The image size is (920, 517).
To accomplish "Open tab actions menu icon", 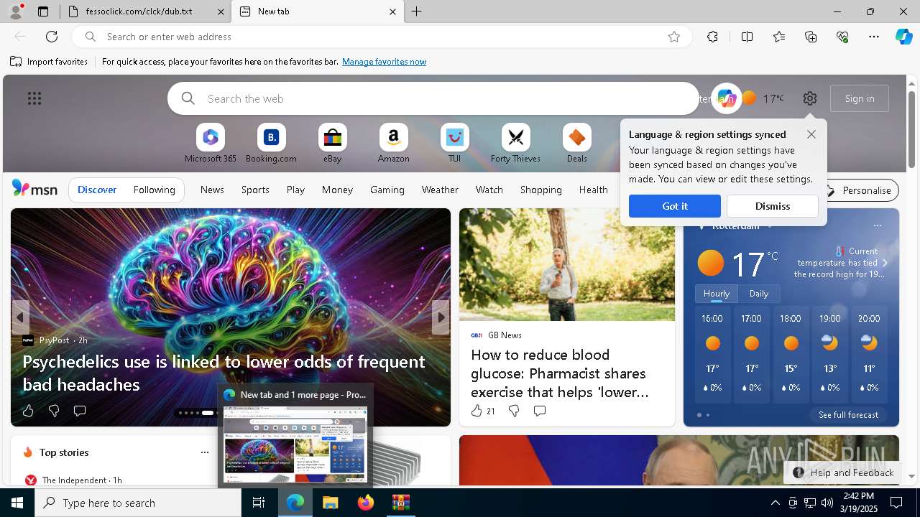I will 43,11.
